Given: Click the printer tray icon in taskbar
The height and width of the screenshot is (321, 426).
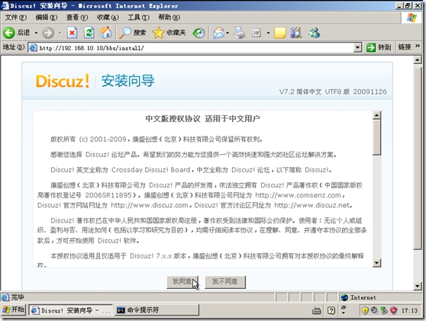Looking at the screenshot, I should pyautogui.click(x=317, y=310).
